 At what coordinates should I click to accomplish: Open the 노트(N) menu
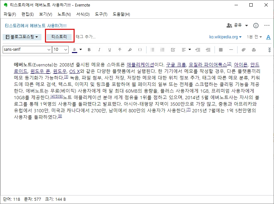point(64,14)
